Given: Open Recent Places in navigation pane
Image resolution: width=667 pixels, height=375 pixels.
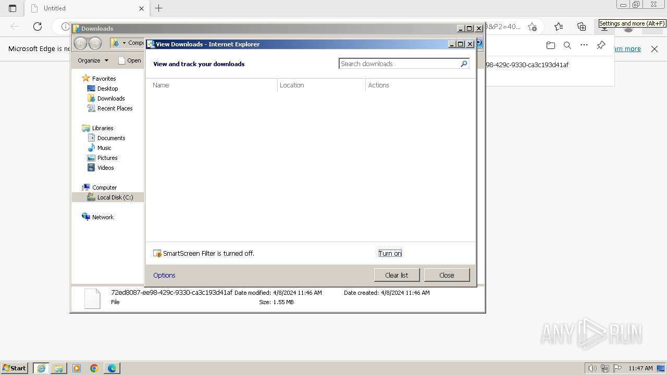Looking at the screenshot, I should tap(115, 108).
